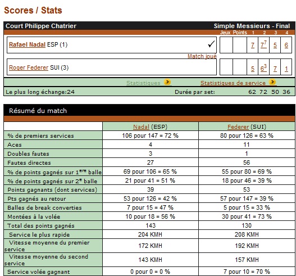
Task: Switch to the Statistiques tab
Action: pyautogui.click(x=143, y=83)
